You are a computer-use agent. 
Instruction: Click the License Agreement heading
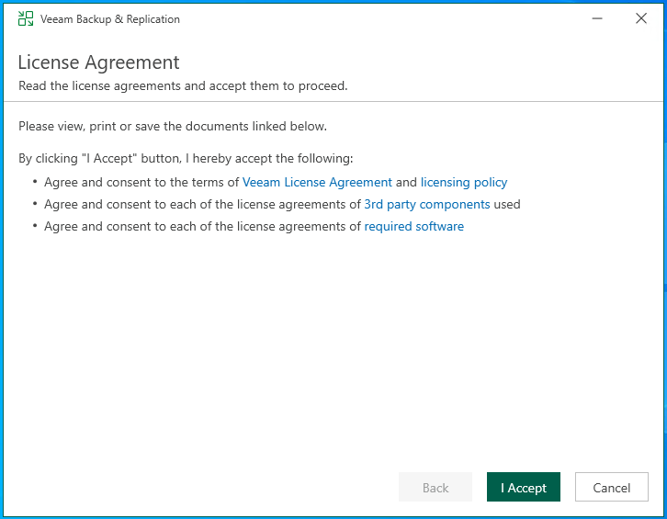[x=99, y=62]
